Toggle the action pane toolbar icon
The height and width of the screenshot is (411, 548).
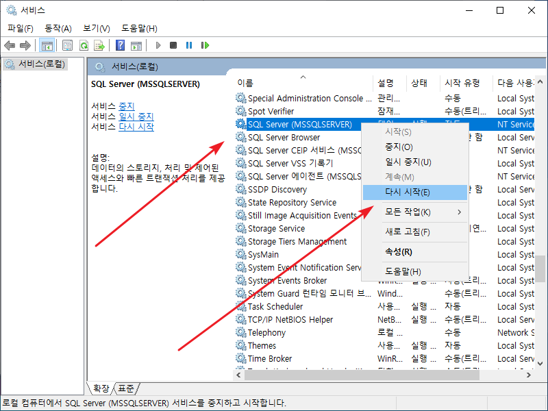coord(136,45)
